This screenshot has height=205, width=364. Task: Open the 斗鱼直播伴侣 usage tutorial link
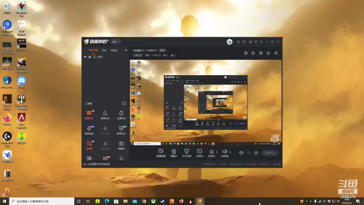tap(98, 164)
